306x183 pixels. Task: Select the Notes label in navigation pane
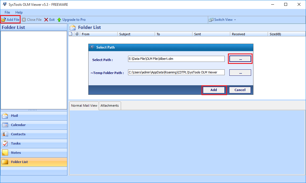coord(16,153)
